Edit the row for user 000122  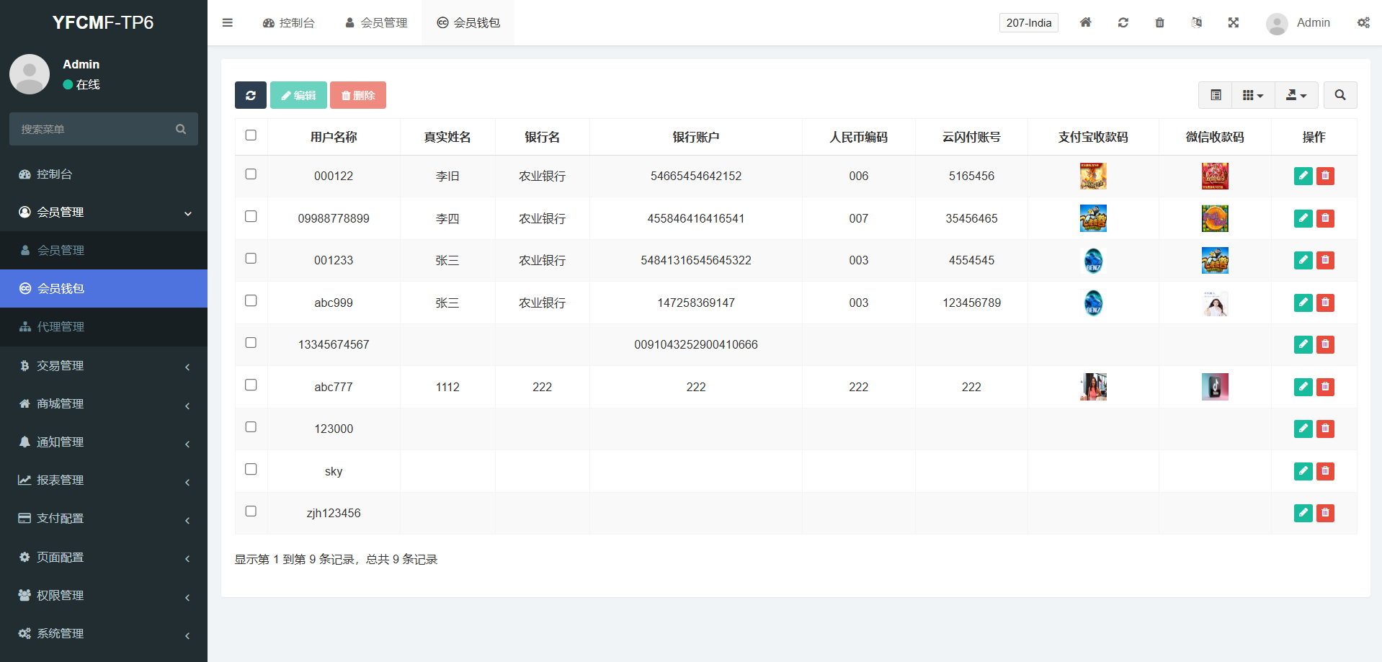tap(1303, 176)
